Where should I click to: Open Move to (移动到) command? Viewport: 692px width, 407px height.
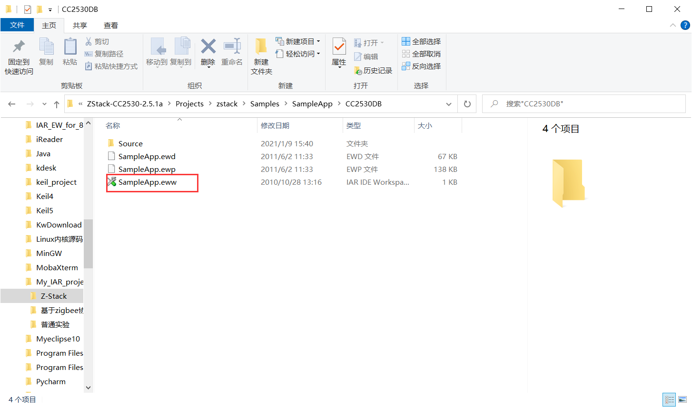click(157, 52)
